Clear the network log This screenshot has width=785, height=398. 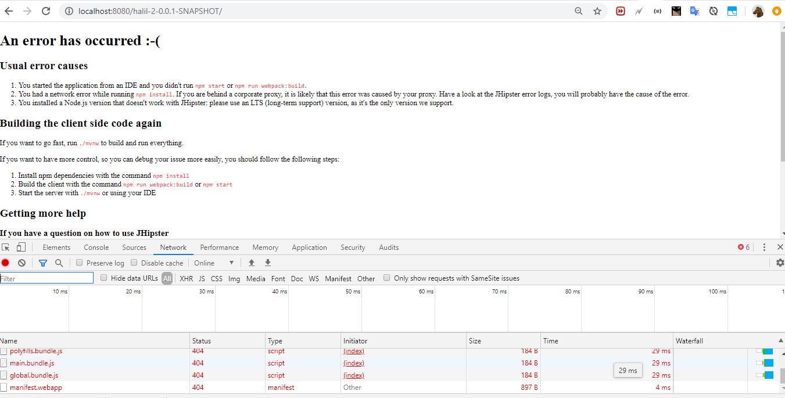click(x=21, y=263)
